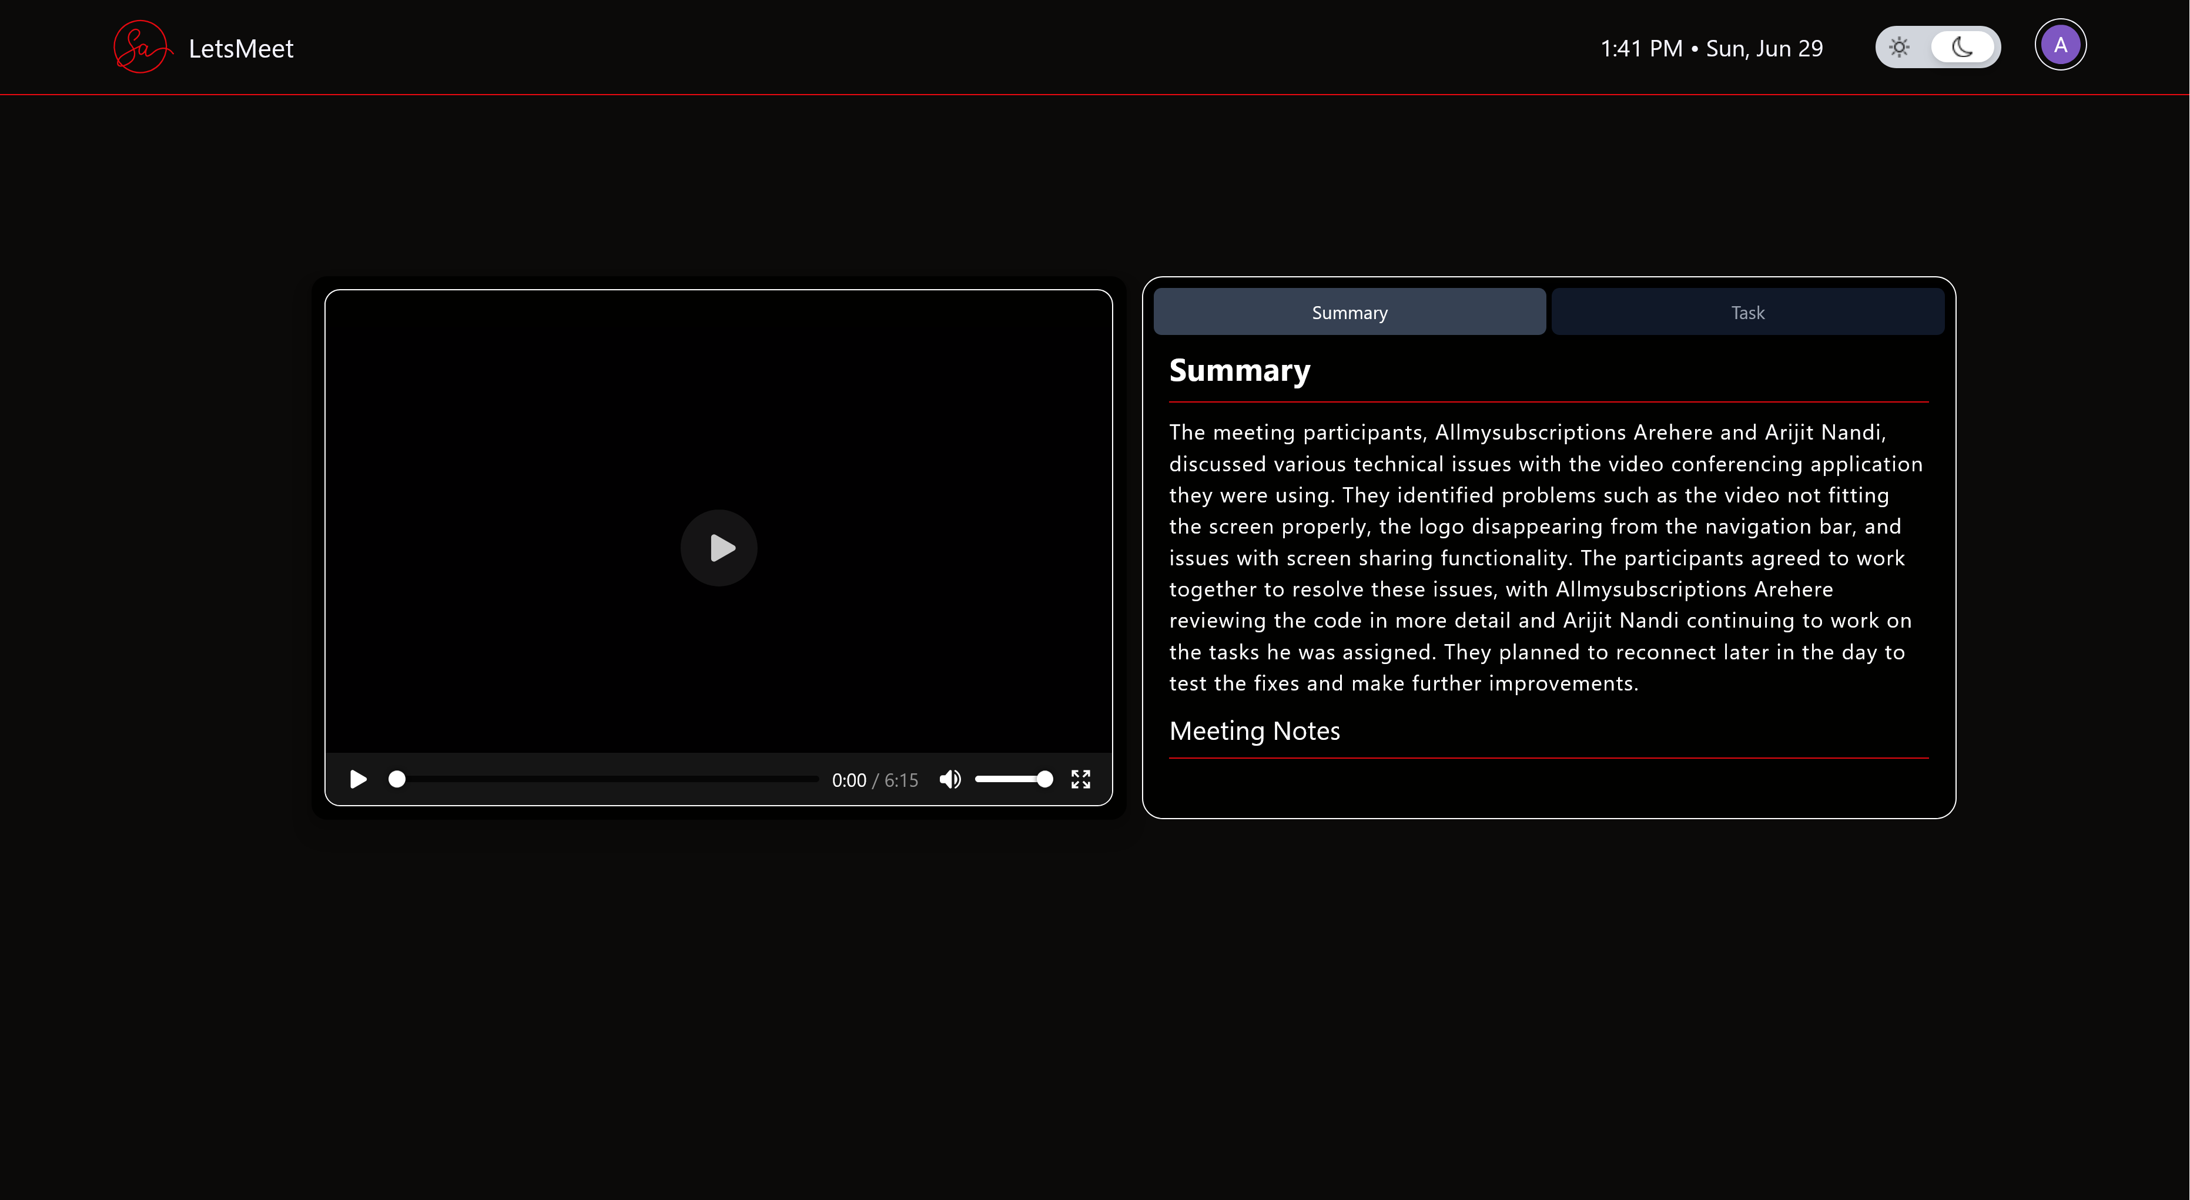Click the LetsMeet red logo icon
Viewport: 2190px width, 1200px height.
pos(143,48)
